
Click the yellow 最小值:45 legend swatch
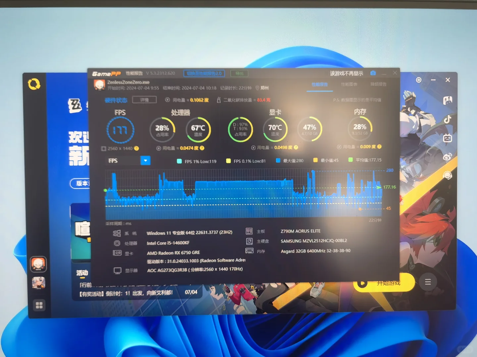pyautogui.click(x=315, y=160)
